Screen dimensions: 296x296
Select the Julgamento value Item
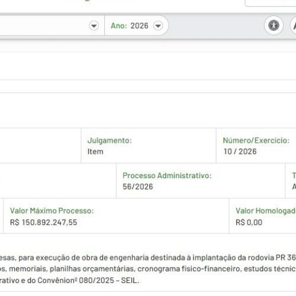pos(95,152)
